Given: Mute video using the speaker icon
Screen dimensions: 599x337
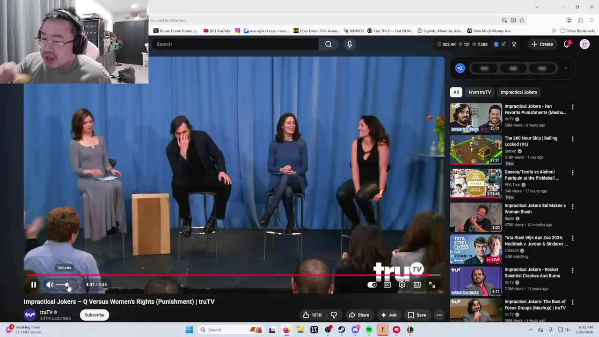Looking at the screenshot, I should click(x=50, y=285).
